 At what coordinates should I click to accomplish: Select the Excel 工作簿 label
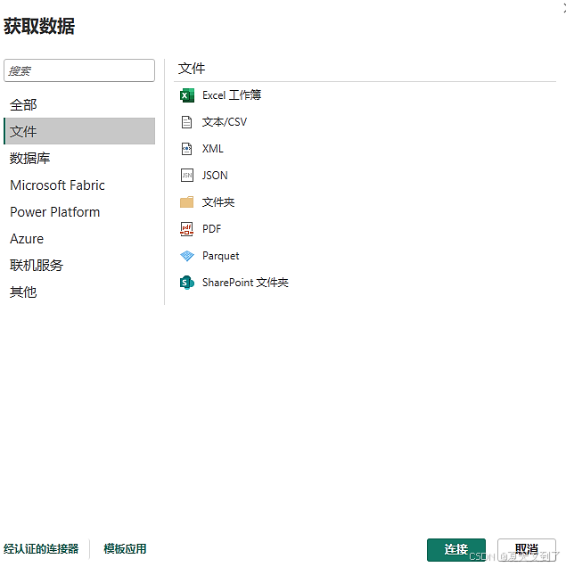click(x=232, y=95)
